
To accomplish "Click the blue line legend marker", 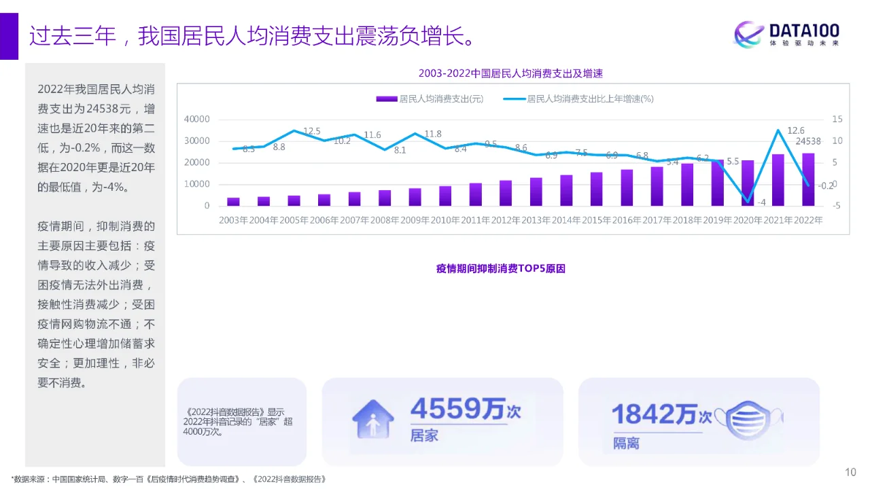I will click(x=514, y=98).
